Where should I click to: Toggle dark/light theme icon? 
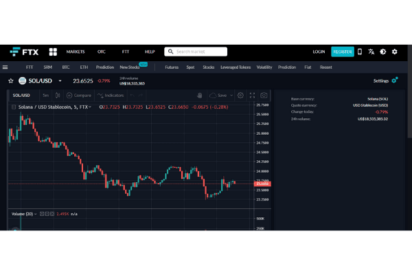point(383,52)
